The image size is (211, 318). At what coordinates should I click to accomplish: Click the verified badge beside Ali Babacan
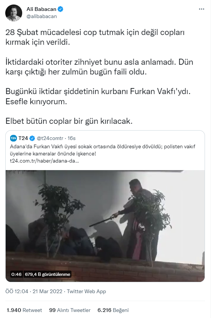tap(61, 9)
